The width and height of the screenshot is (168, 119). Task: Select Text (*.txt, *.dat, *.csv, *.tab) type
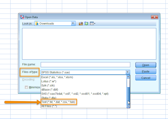84,102
